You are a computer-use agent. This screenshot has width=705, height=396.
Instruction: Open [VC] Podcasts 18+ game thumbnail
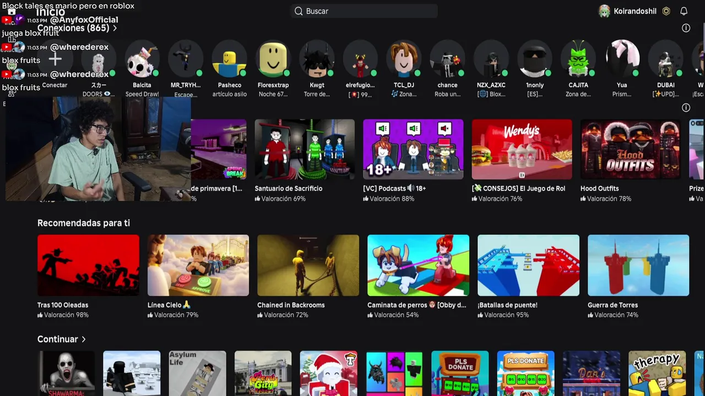[413, 149]
